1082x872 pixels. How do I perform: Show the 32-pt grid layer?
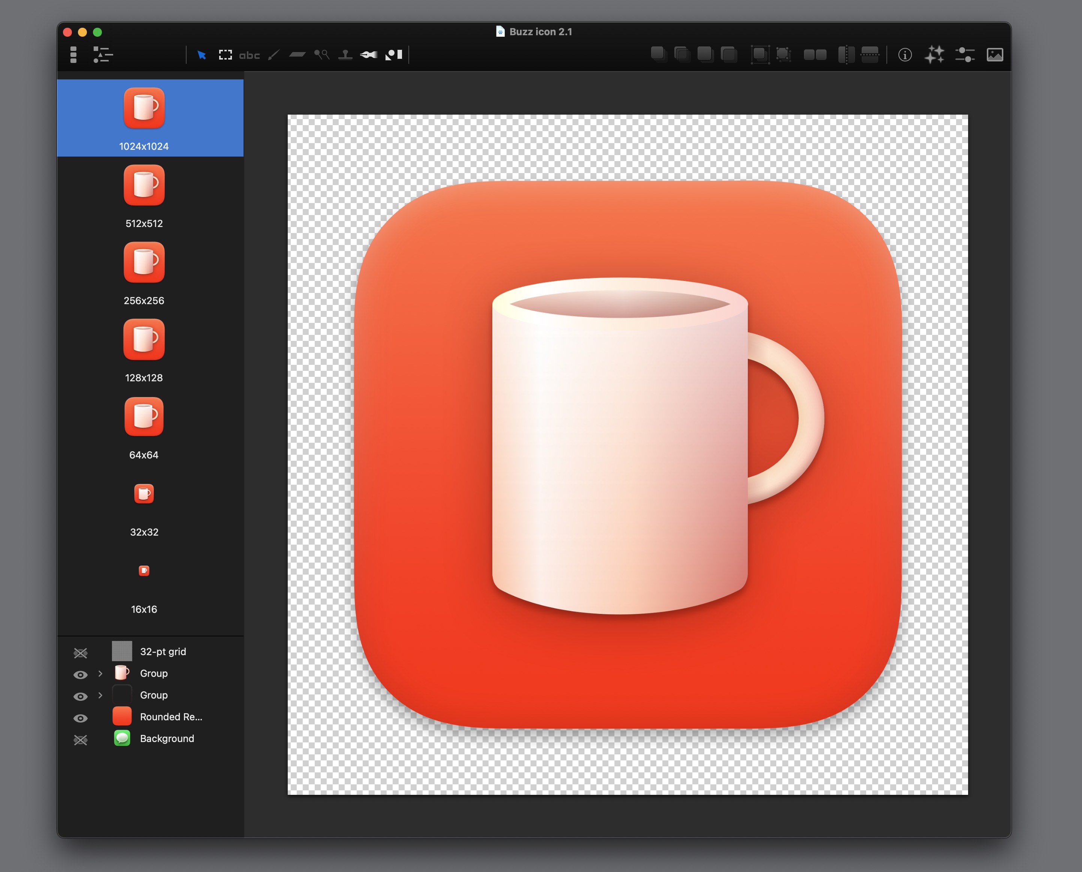click(81, 653)
